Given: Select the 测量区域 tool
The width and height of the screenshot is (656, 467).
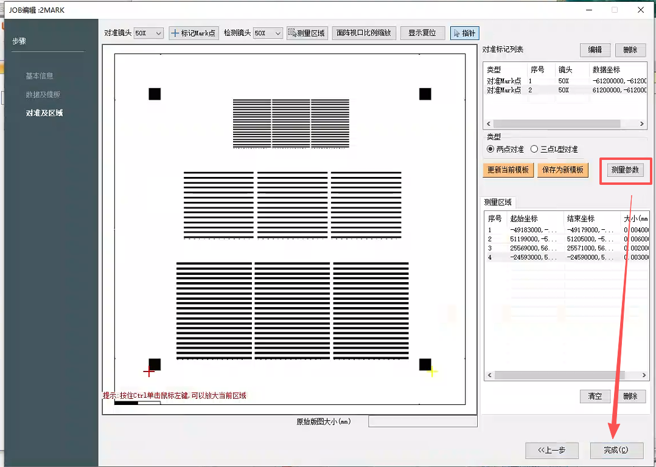Looking at the screenshot, I should (306, 33).
